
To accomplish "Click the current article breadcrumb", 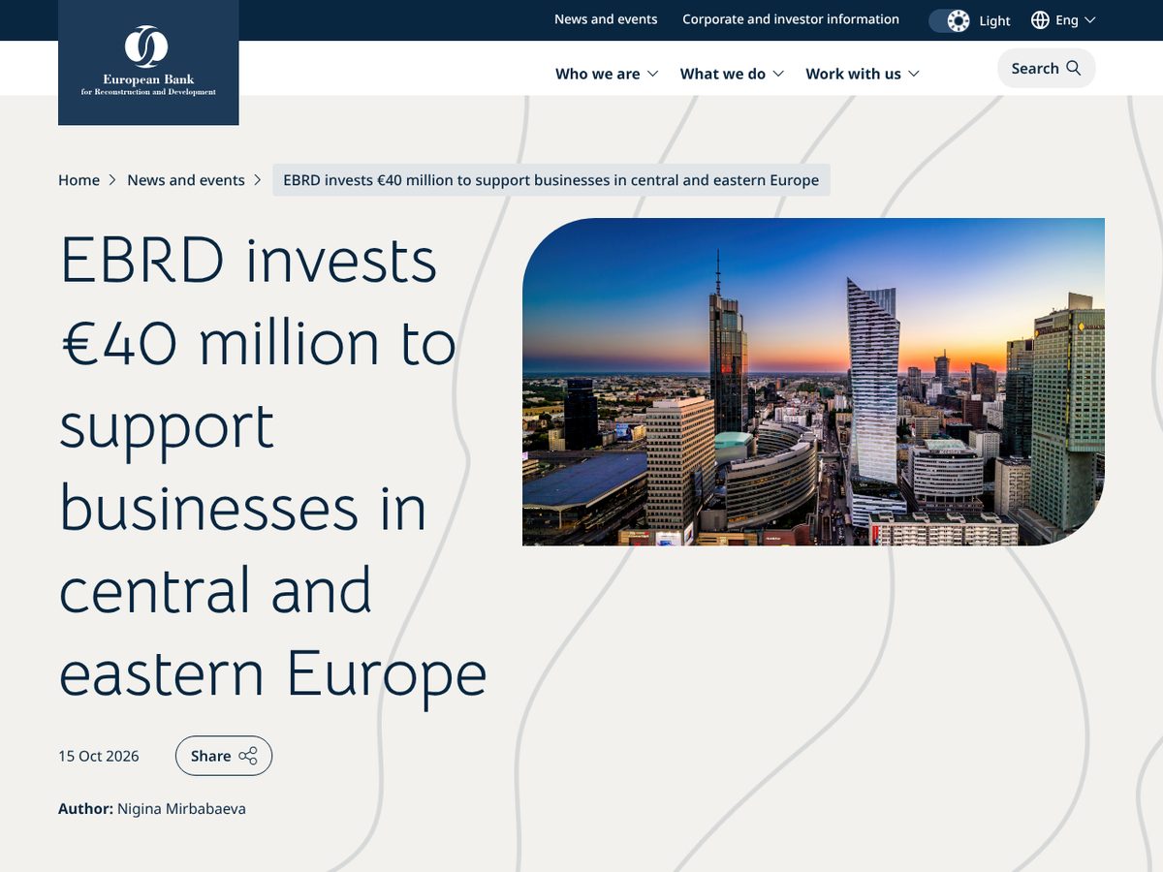I will pyautogui.click(x=551, y=180).
